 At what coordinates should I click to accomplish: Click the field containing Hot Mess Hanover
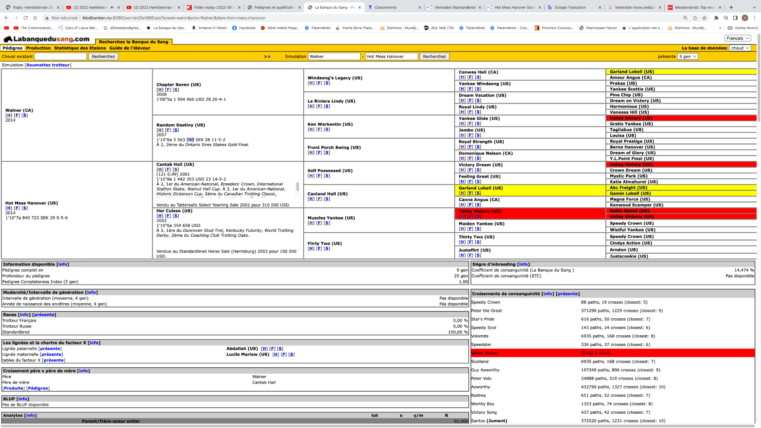coord(392,56)
